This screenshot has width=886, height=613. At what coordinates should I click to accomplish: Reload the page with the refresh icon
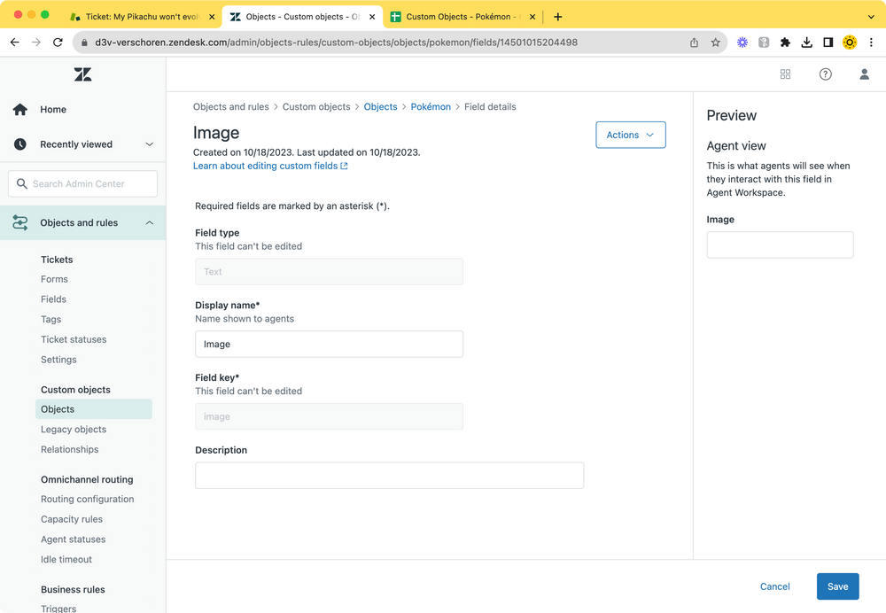58,42
